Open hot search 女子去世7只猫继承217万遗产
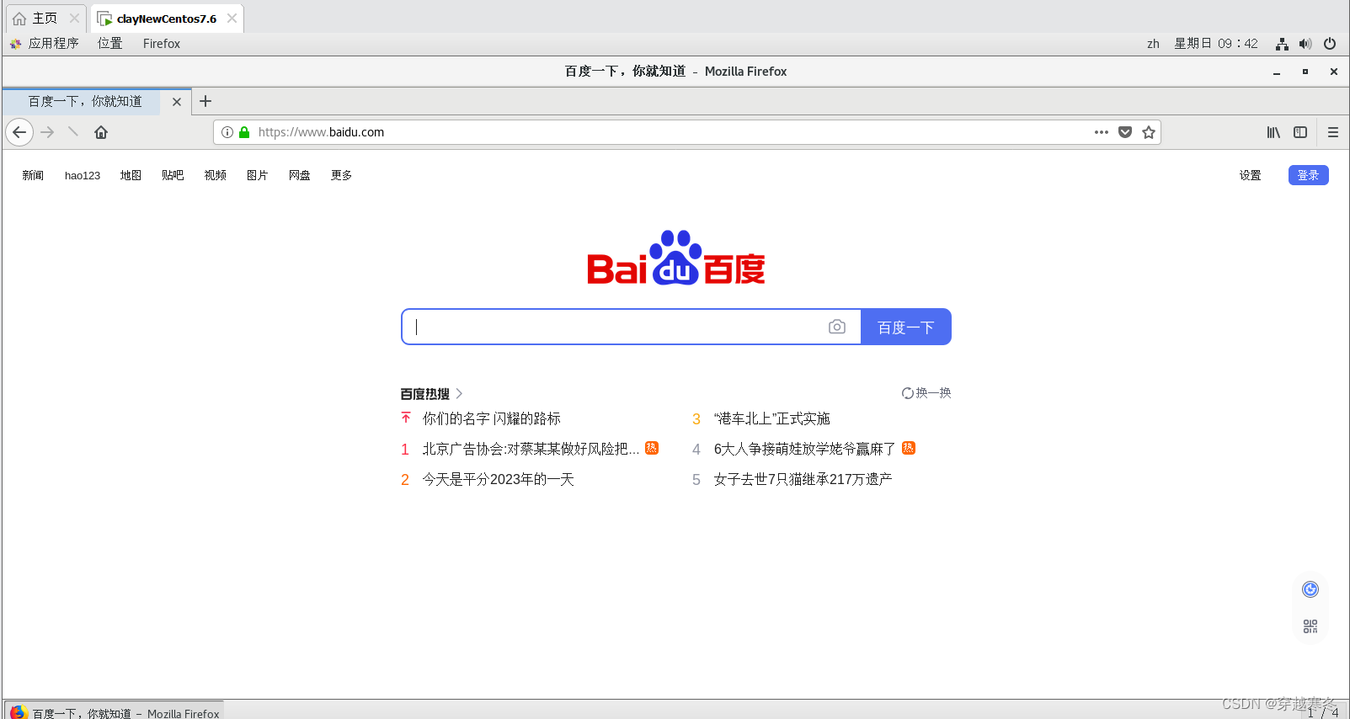 coord(803,479)
